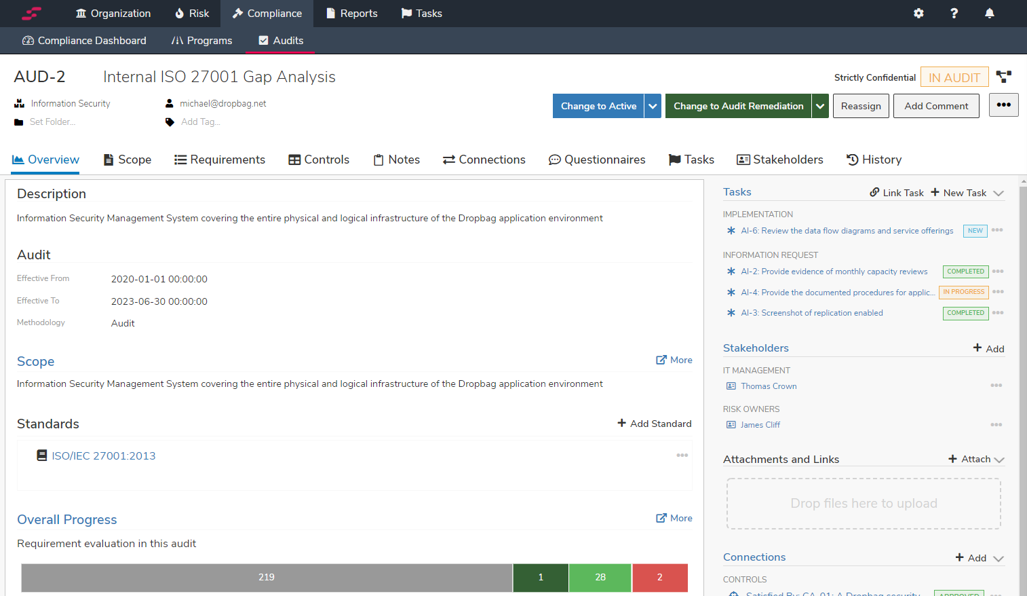Switch to the History tab

pyautogui.click(x=874, y=160)
